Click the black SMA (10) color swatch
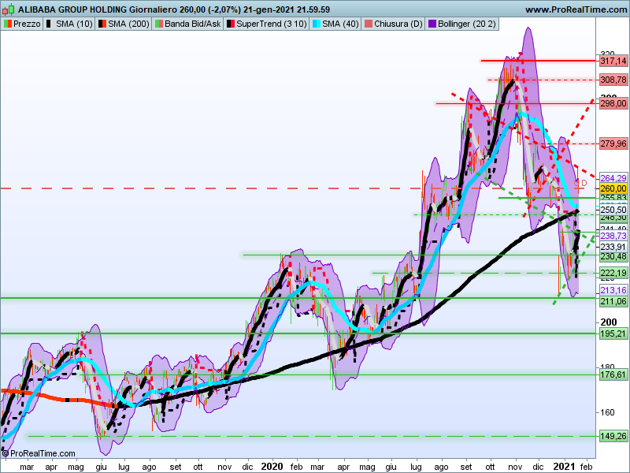 [x=50, y=24]
